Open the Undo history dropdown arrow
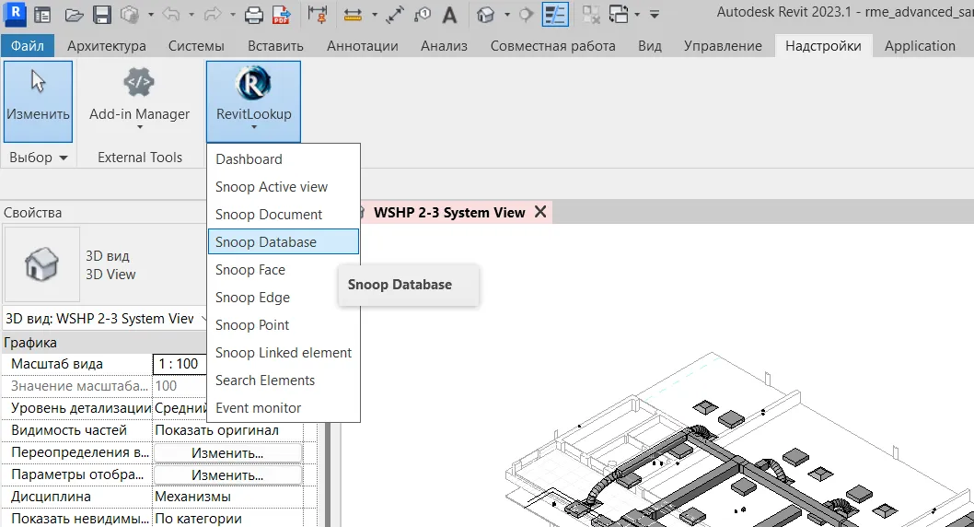Screen dimensions: 974x527 (x=191, y=15)
